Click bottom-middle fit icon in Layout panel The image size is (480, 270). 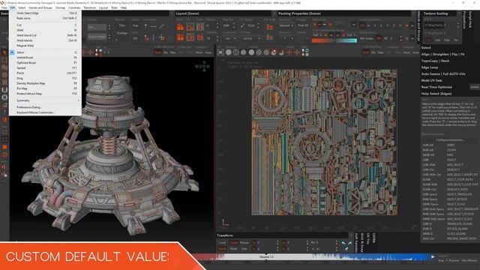click(x=190, y=37)
